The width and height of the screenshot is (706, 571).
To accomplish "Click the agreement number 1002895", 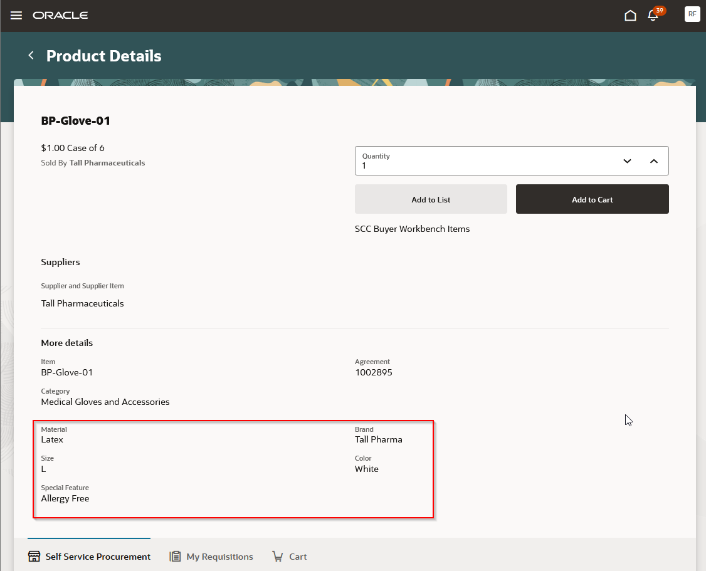I will [373, 372].
